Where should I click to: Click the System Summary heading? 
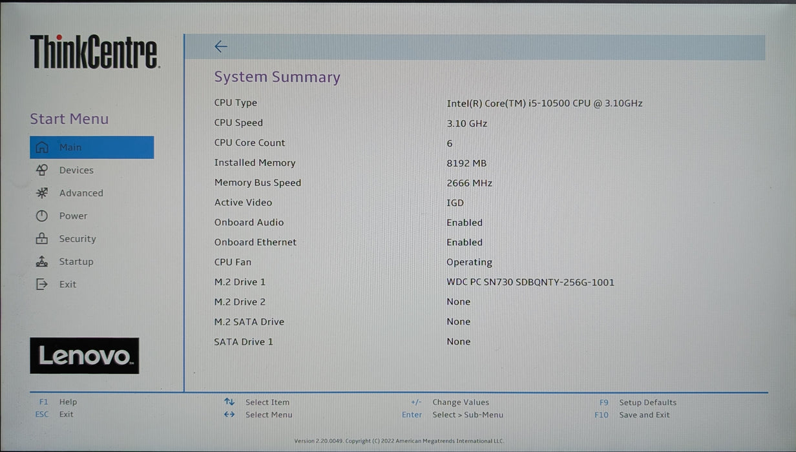click(277, 77)
